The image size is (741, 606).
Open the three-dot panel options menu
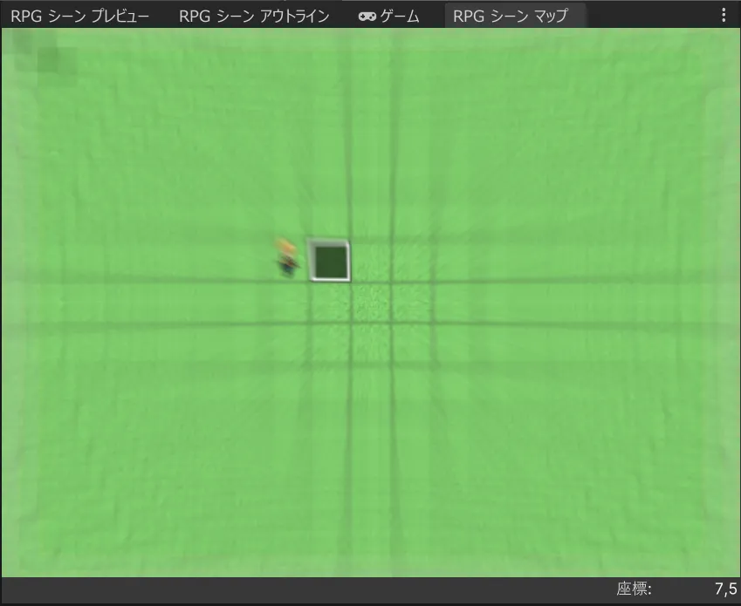723,16
